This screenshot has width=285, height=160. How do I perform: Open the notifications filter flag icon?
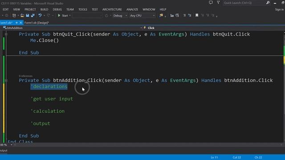[218, 3]
